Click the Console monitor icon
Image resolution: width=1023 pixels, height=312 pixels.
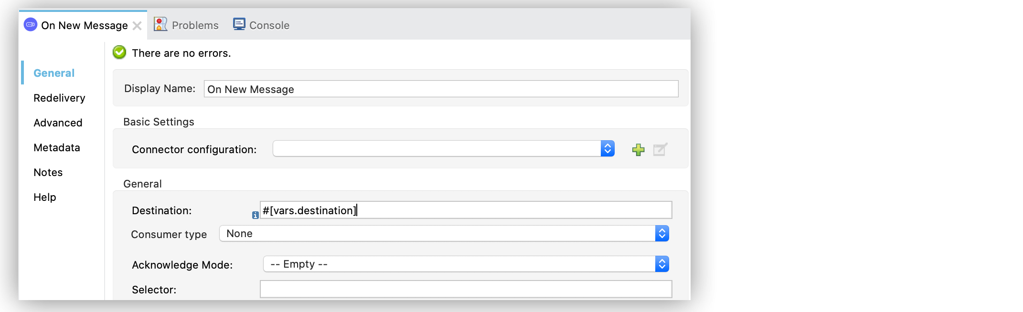[x=239, y=24]
